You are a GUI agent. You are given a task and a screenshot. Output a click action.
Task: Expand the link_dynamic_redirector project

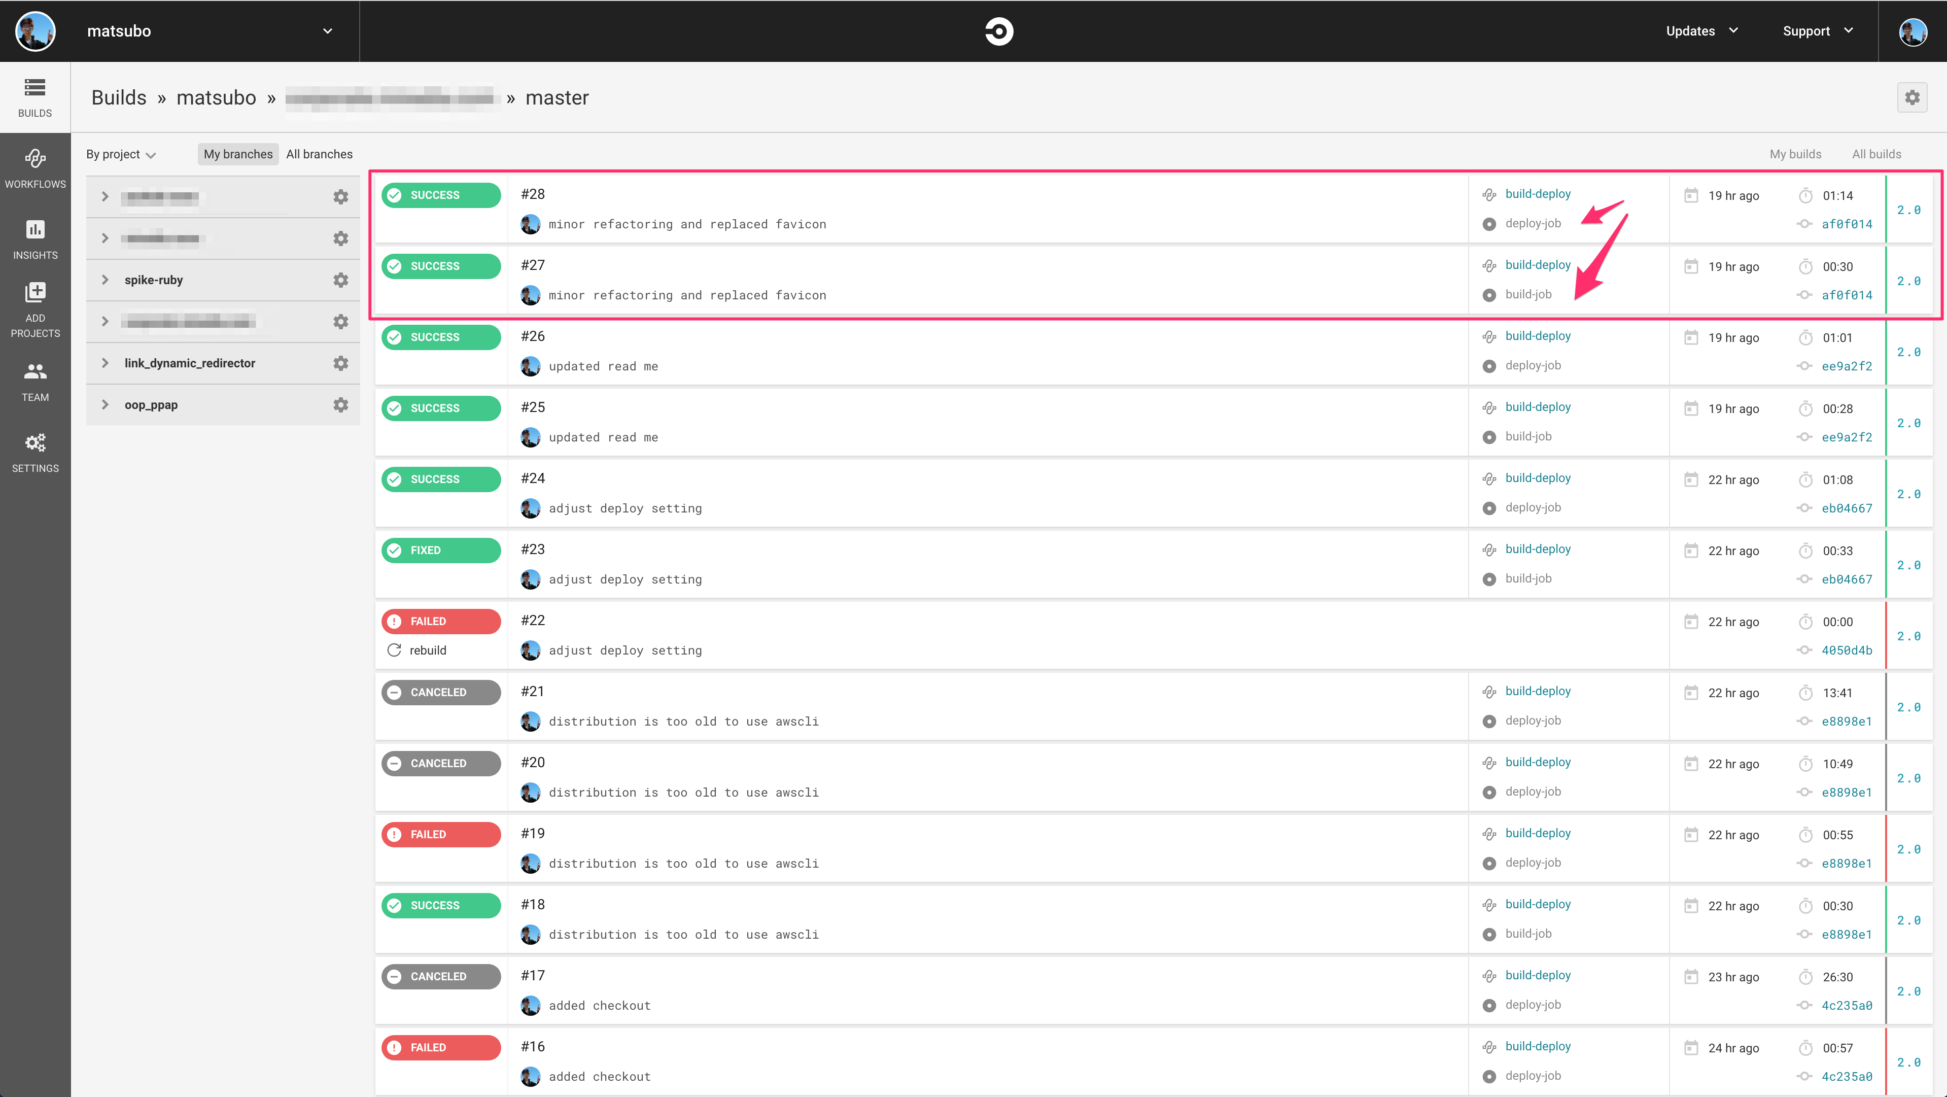(x=105, y=363)
